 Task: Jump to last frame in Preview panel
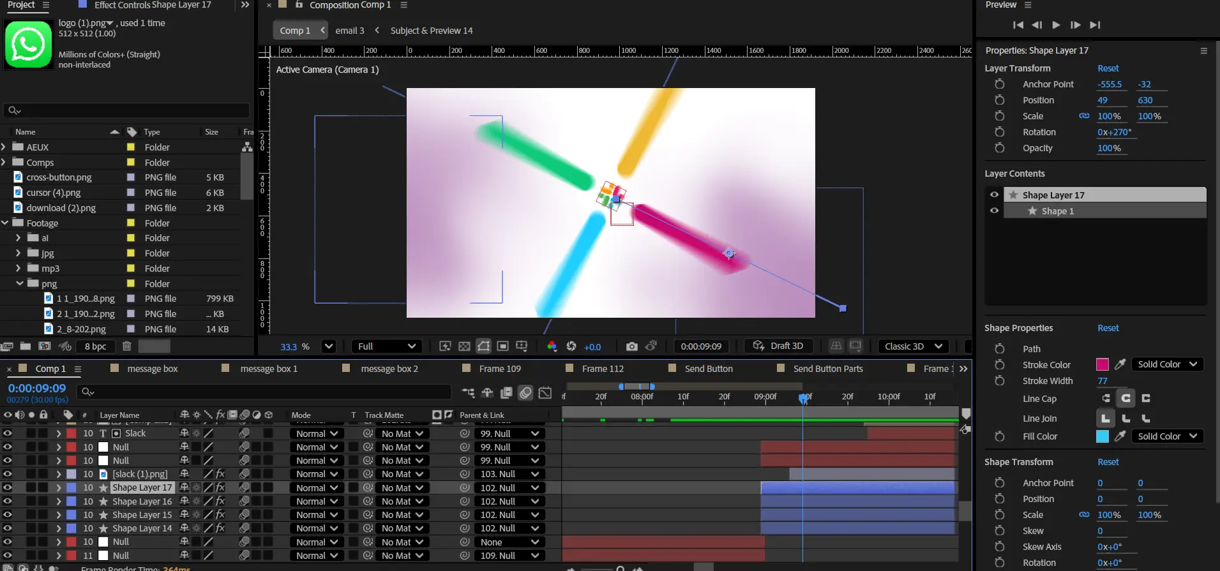[1095, 25]
